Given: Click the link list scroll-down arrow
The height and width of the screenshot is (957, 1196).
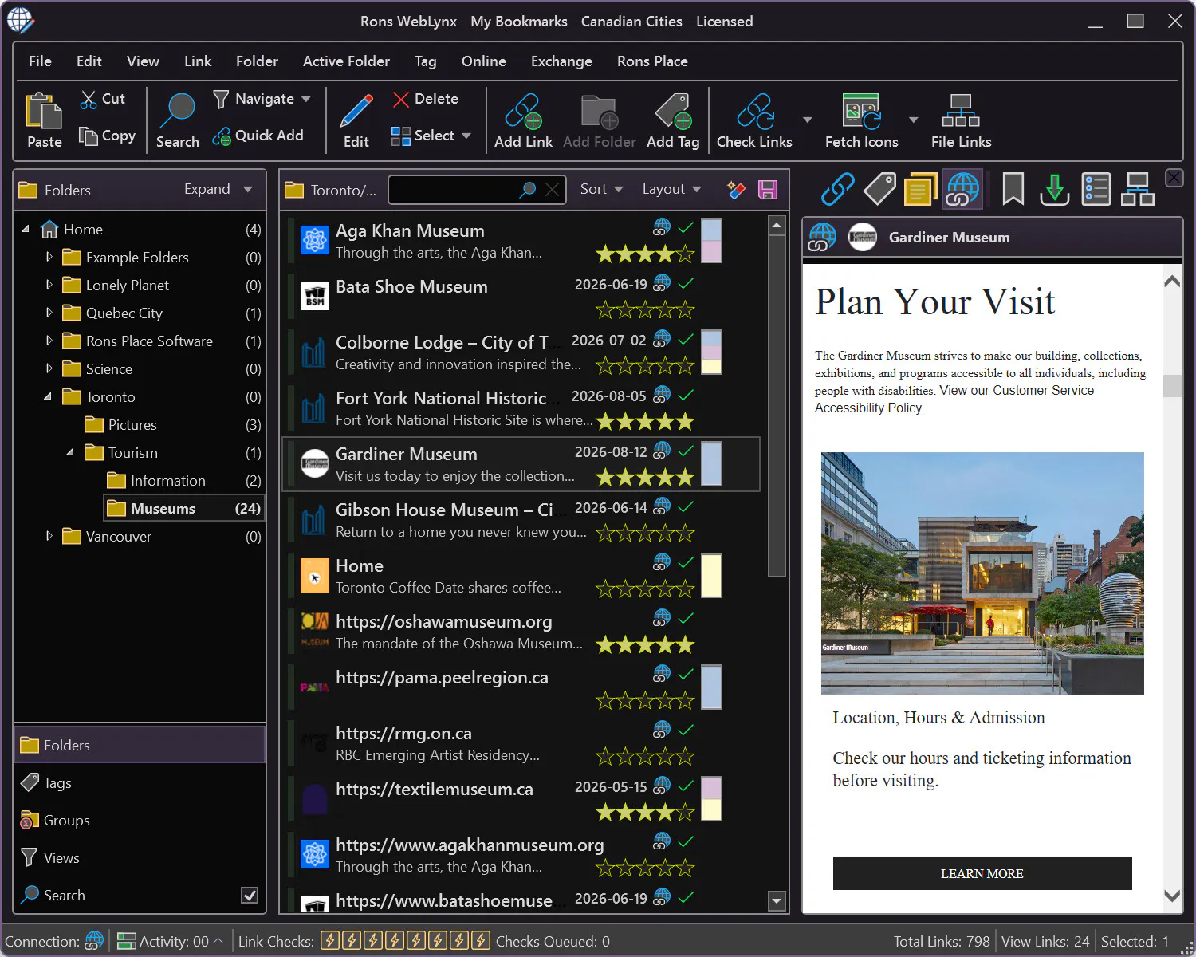Looking at the screenshot, I should coord(777,901).
